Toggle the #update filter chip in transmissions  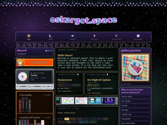(x=93, y=122)
